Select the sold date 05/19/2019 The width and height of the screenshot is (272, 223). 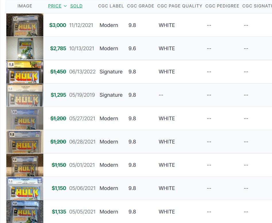tap(82, 95)
